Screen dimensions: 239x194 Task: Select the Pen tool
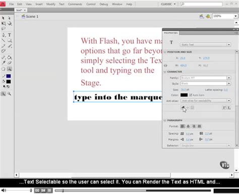(x=3, y=35)
